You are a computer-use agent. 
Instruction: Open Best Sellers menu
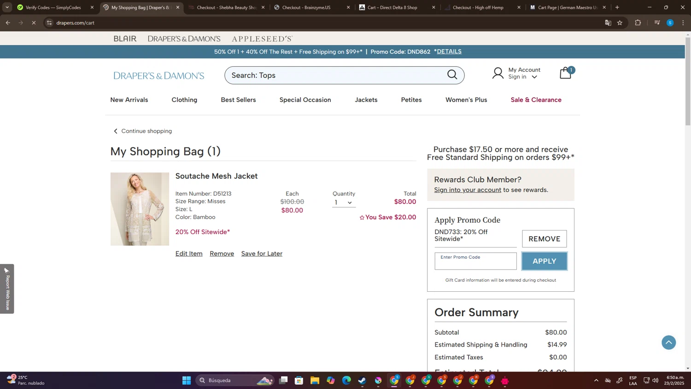point(238,100)
